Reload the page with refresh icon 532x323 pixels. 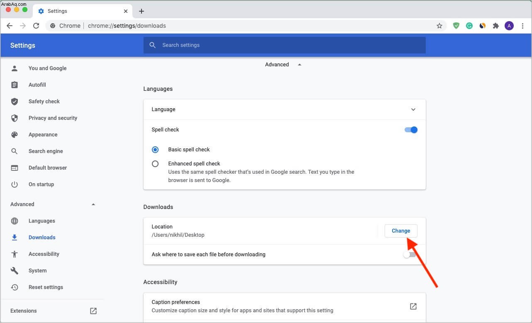click(36, 26)
